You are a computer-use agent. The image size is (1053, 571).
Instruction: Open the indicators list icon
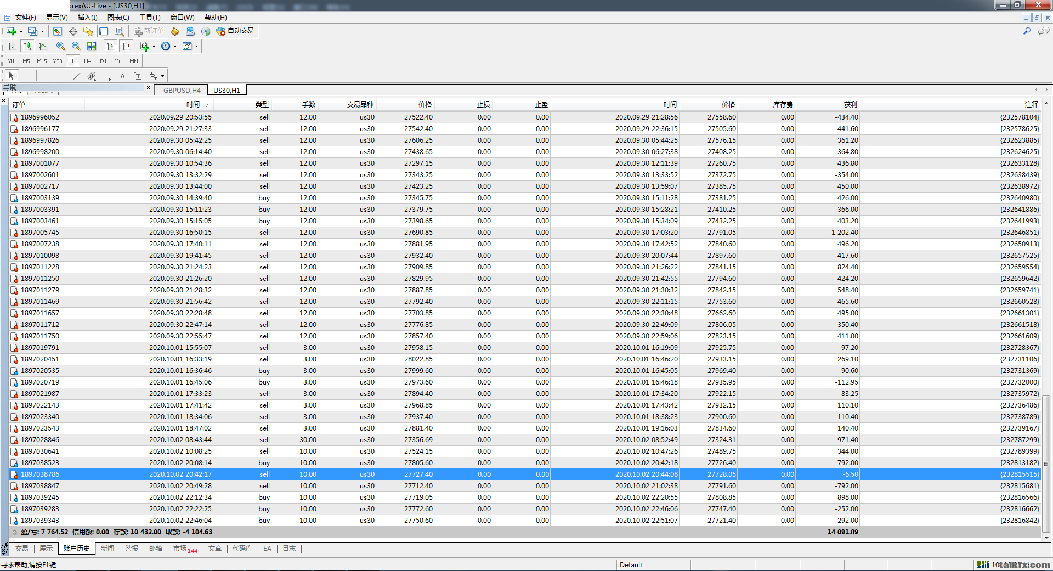point(145,46)
